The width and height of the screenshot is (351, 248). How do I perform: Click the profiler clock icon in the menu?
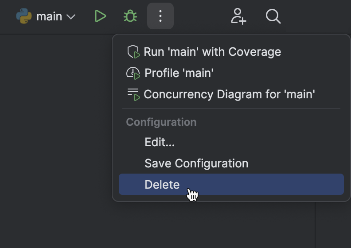click(133, 73)
